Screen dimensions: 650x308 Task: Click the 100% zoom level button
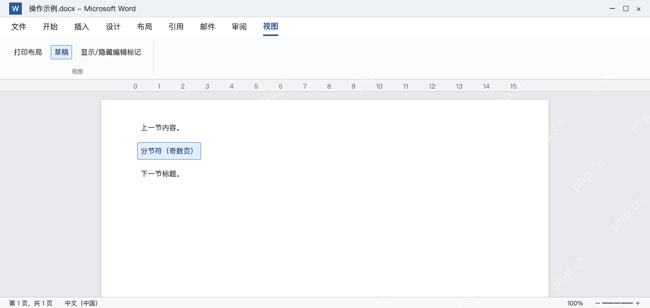[x=575, y=303]
